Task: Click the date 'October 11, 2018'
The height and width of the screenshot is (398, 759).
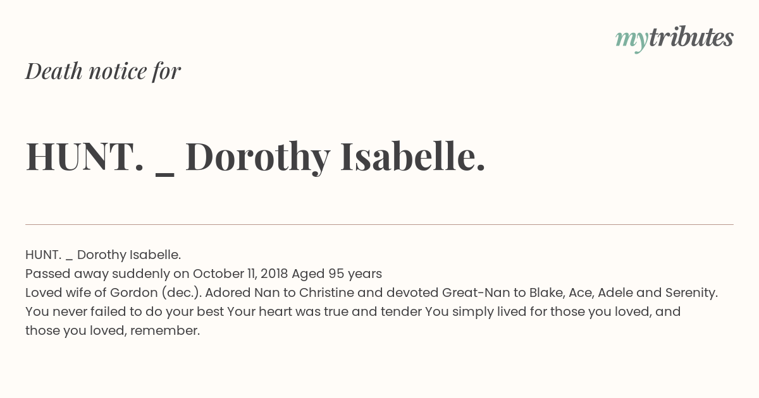Action: (240, 274)
